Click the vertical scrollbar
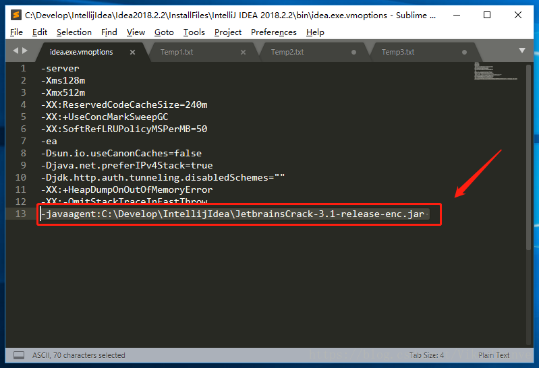 529,156
